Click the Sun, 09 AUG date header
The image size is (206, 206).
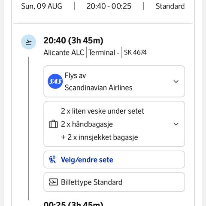click(x=42, y=6)
